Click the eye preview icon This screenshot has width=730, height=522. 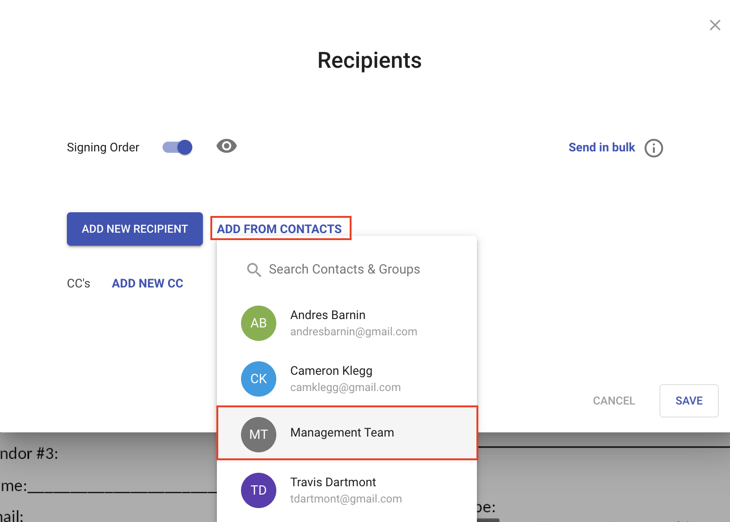[x=227, y=146]
